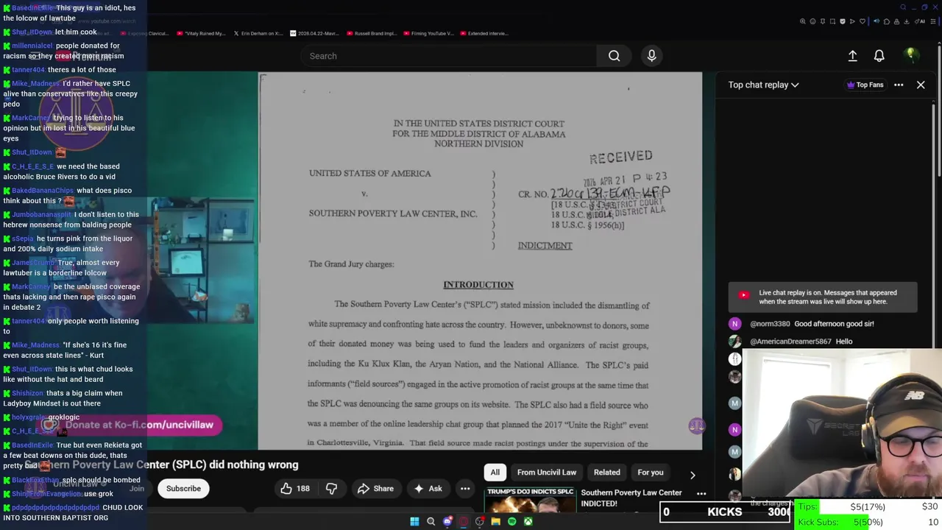The height and width of the screenshot is (530, 942).
Task: Click the browser toolbar emoji face icon
Action: pos(812,21)
